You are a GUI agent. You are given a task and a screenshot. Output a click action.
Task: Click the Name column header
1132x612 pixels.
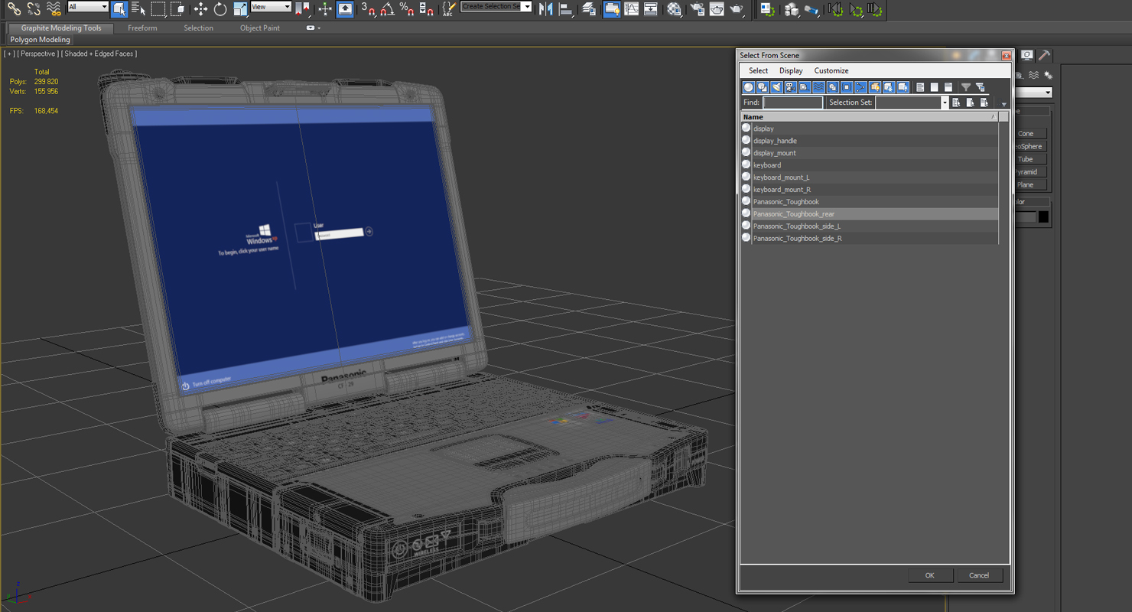[x=870, y=117]
